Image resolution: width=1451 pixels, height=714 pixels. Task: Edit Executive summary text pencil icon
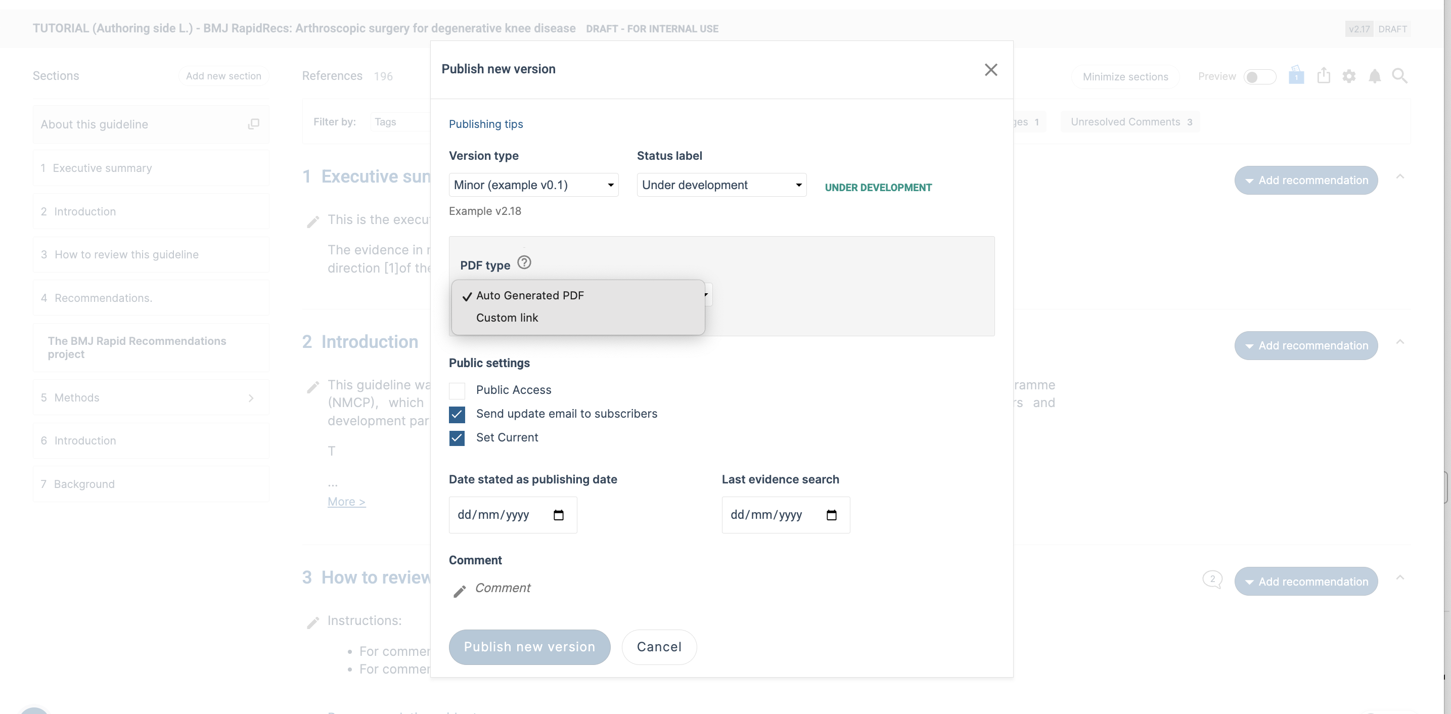pyautogui.click(x=313, y=222)
